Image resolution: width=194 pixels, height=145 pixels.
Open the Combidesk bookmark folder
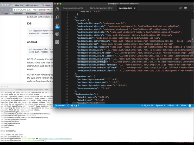tap(16, 13)
